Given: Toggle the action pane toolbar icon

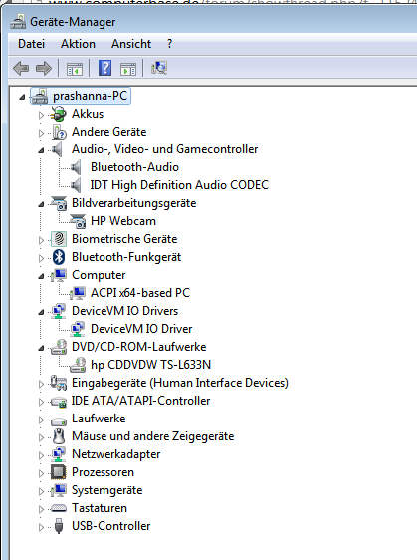Looking at the screenshot, I should (128, 68).
